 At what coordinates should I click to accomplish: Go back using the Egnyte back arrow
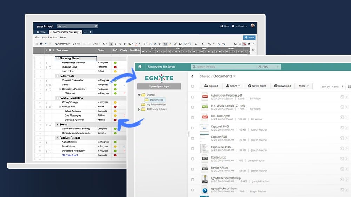192,76
